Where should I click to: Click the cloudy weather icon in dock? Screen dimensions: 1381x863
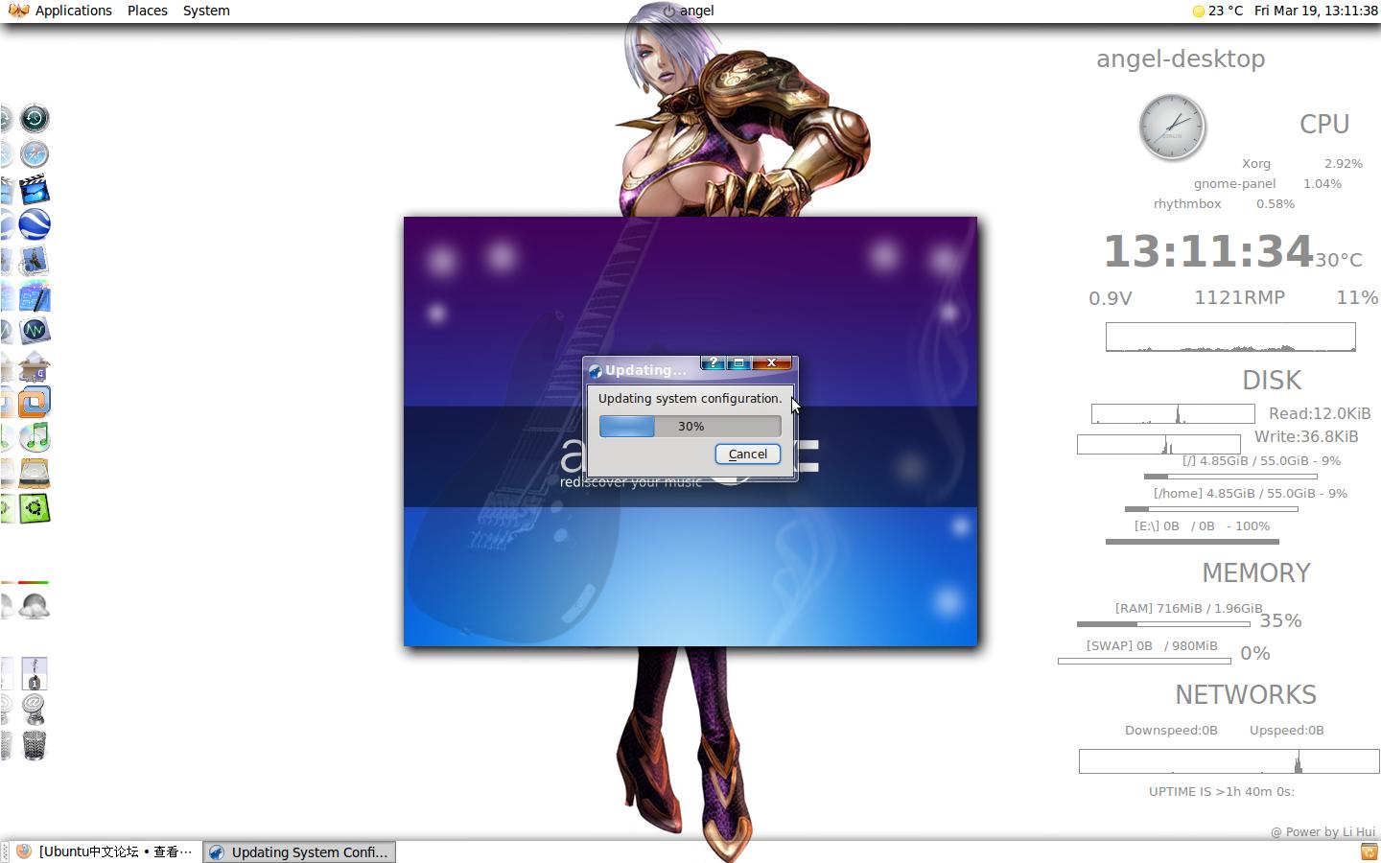pos(34,606)
